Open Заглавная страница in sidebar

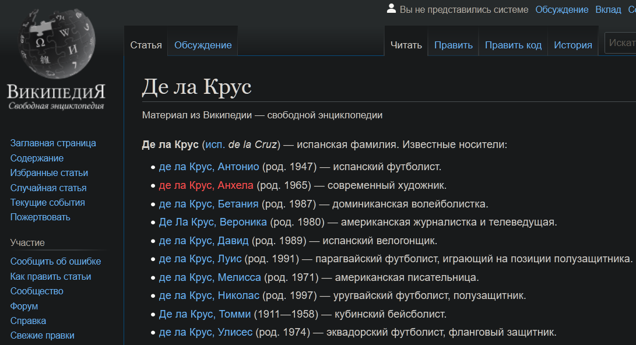(x=53, y=143)
